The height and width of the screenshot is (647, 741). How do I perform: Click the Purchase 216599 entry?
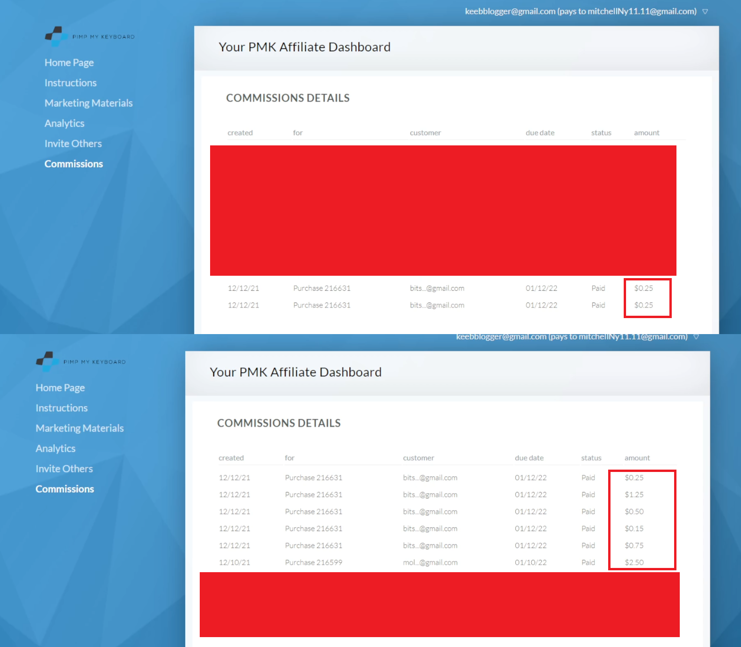click(x=313, y=562)
